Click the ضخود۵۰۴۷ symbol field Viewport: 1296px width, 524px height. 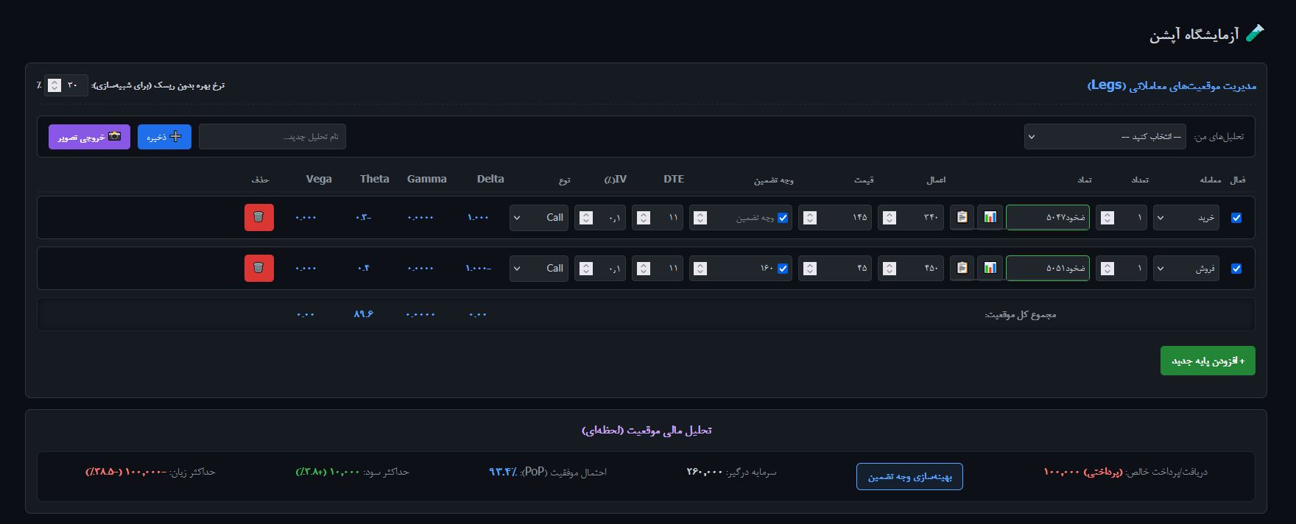click(1047, 218)
